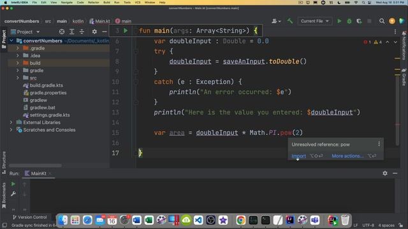408x229 pixels.
Task: Open Project panel gear options
Action: 94,32
